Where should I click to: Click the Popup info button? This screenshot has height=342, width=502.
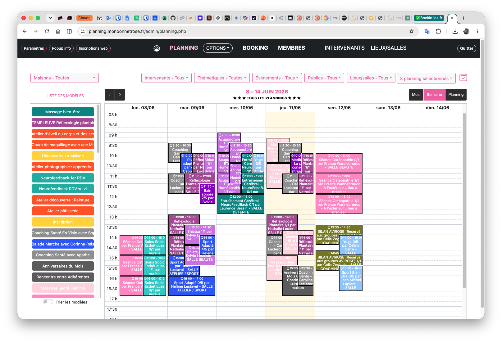[x=61, y=48]
